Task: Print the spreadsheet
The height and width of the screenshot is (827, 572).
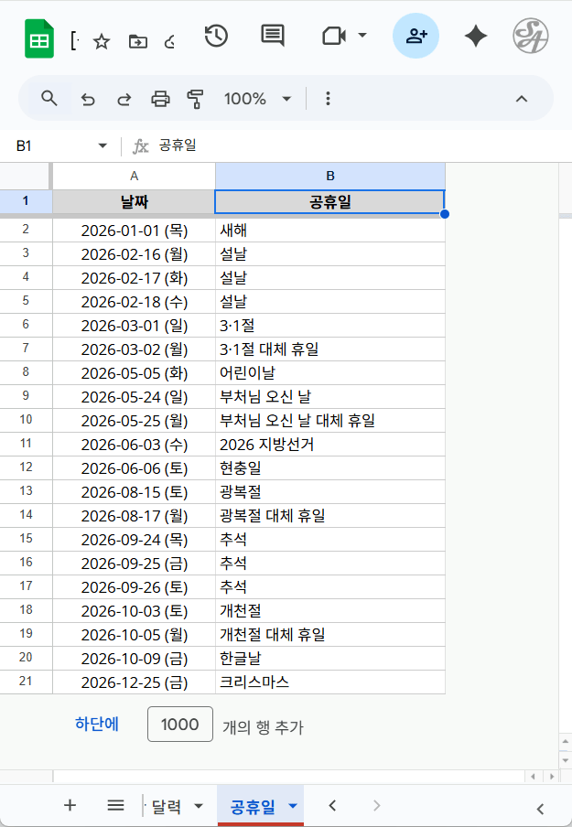Action: tap(160, 99)
